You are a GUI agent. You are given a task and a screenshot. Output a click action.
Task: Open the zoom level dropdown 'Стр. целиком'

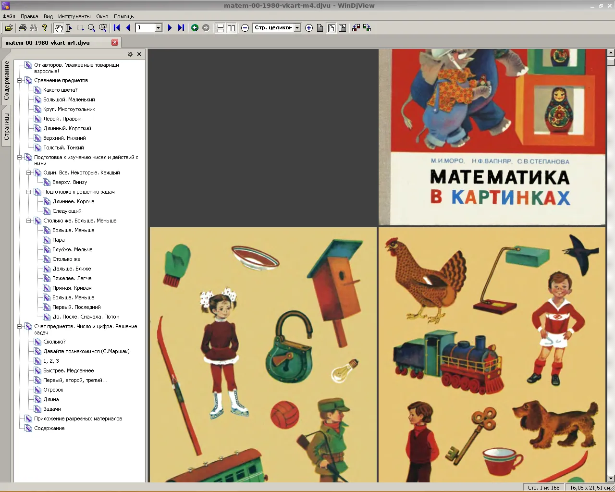click(x=297, y=28)
